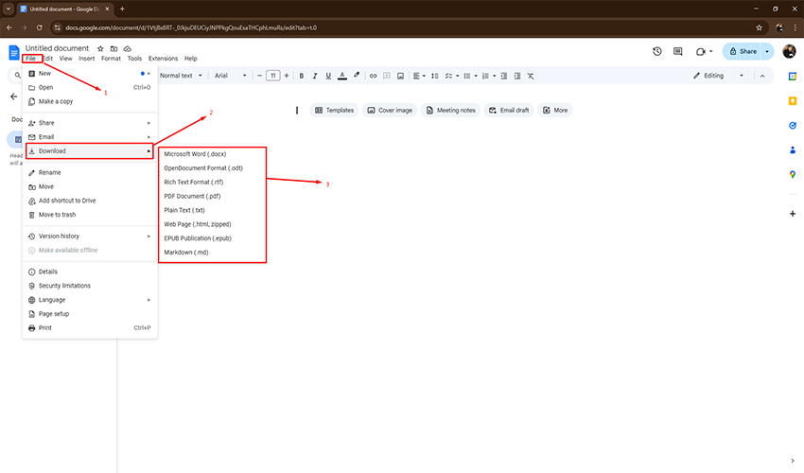This screenshot has width=804, height=473.
Task: Check the cloud save status icon
Action: 127,49
